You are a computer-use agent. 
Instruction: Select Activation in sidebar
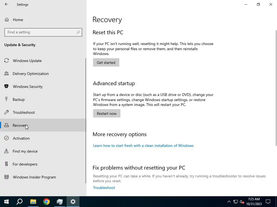[x=43, y=138]
